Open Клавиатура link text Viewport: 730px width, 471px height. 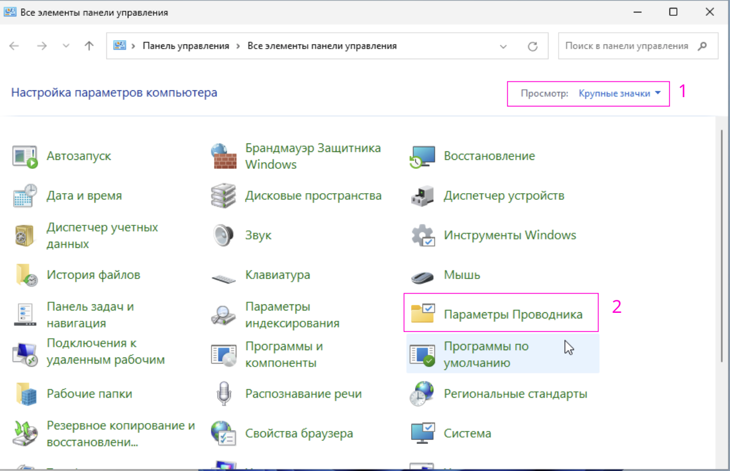[x=278, y=275]
